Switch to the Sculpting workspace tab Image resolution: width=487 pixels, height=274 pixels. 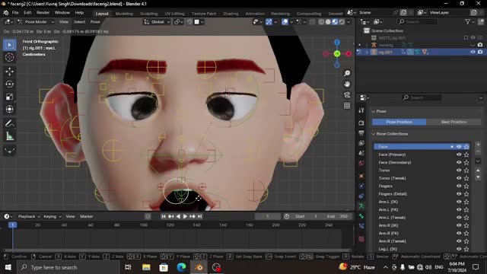click(x=149, y=14)
